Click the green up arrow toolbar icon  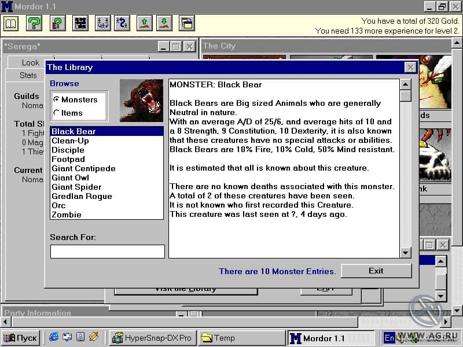(x=144, y=23)
